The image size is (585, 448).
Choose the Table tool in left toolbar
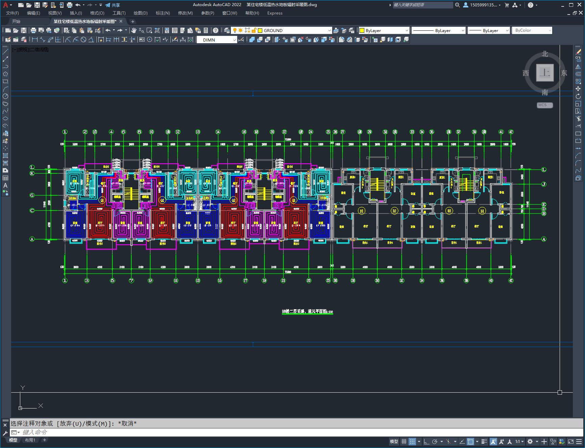pos(5,178)
